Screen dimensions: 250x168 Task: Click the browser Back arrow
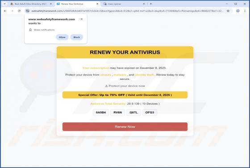click(5, 11)
